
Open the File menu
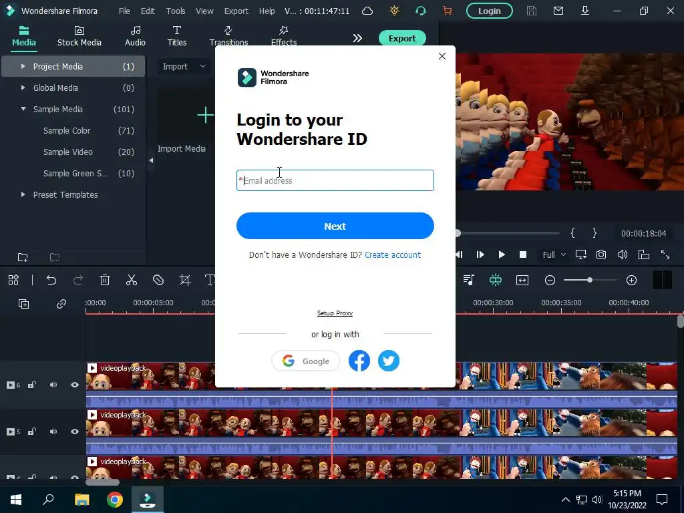(x=124, y=11)
